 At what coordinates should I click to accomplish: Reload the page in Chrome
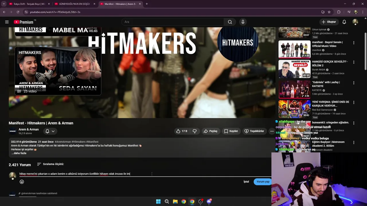[x=18, y=12]
